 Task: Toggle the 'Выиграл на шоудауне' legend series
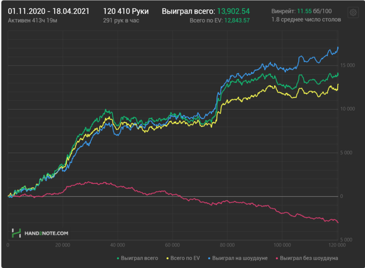[x=238, y=258]
